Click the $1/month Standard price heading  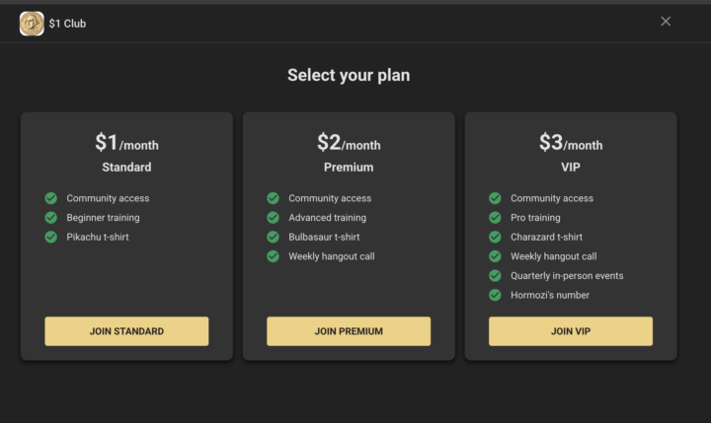click(126, 143)
